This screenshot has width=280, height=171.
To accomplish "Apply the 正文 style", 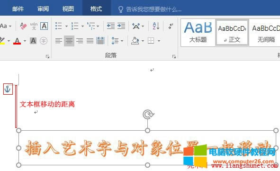I will click(232, 33).
